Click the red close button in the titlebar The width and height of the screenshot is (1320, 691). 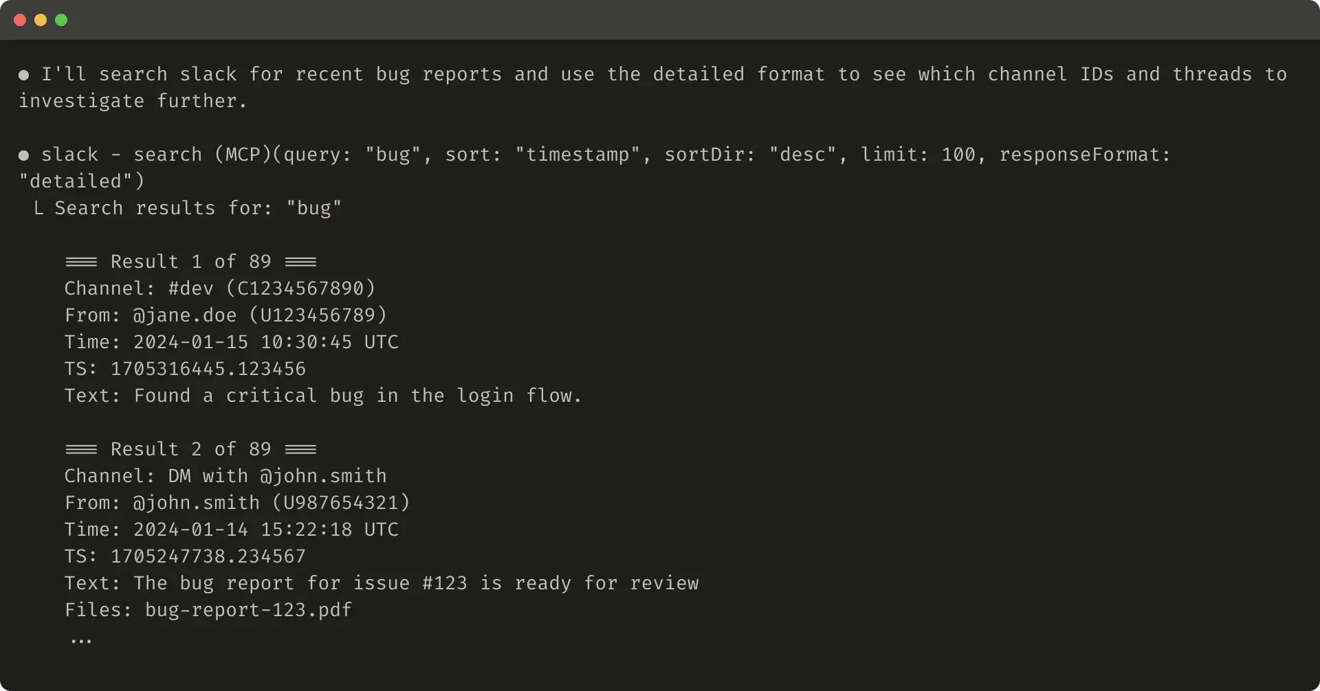click(20, 20)
